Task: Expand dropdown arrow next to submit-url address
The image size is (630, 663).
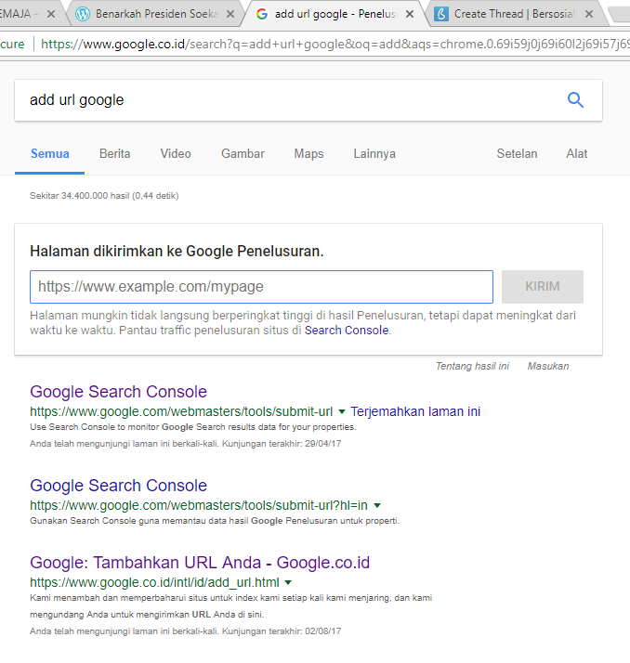Action: pos(342,412)
